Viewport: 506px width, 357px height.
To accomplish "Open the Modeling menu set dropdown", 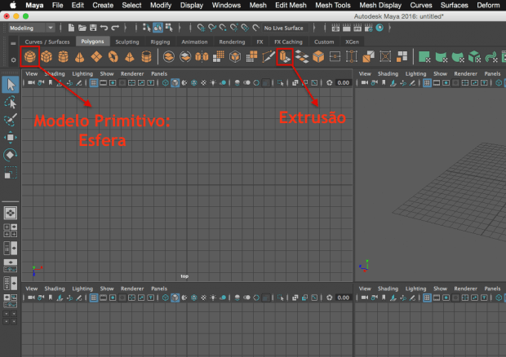I will tap(31, 28).
